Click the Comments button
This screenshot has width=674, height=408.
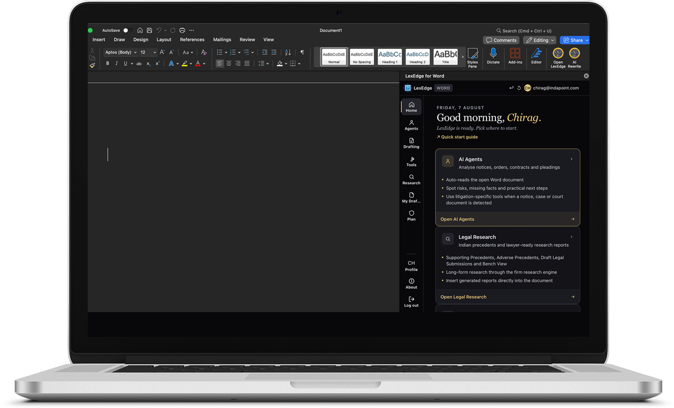click(x=501, y=40)
